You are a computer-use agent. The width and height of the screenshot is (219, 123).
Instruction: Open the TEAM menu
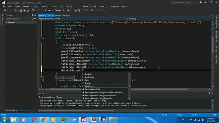click(x=54, y=6)
